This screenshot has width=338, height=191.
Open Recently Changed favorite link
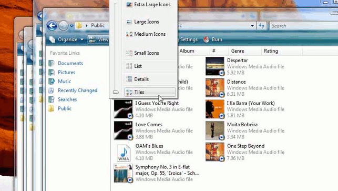(78, 91)
